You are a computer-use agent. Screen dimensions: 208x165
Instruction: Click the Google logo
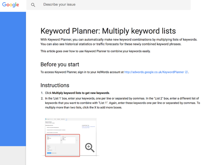coord(11,5)
